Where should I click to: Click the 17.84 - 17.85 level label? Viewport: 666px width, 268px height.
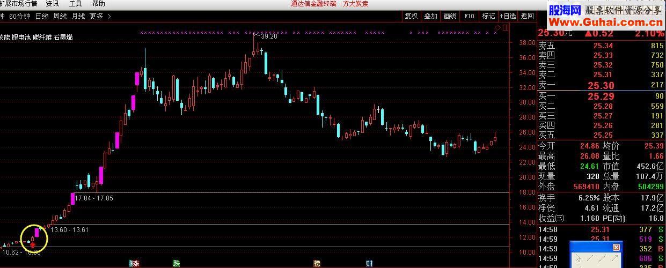(x=94, y=198)
